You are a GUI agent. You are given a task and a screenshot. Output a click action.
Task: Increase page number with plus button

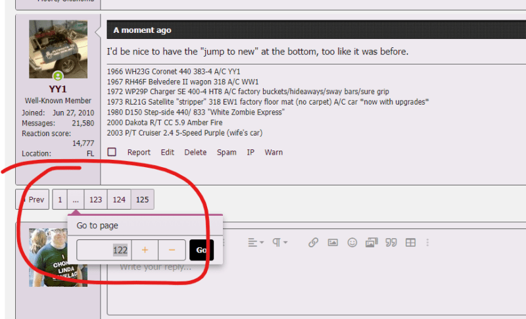145,250
